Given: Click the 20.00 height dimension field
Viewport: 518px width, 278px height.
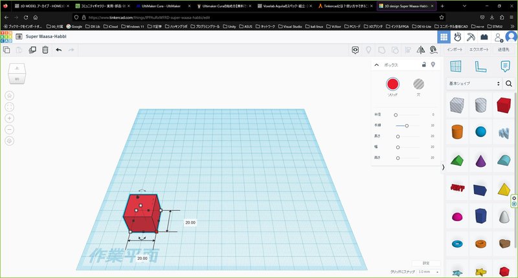Looking at the screenshot, I should [190, 222].
